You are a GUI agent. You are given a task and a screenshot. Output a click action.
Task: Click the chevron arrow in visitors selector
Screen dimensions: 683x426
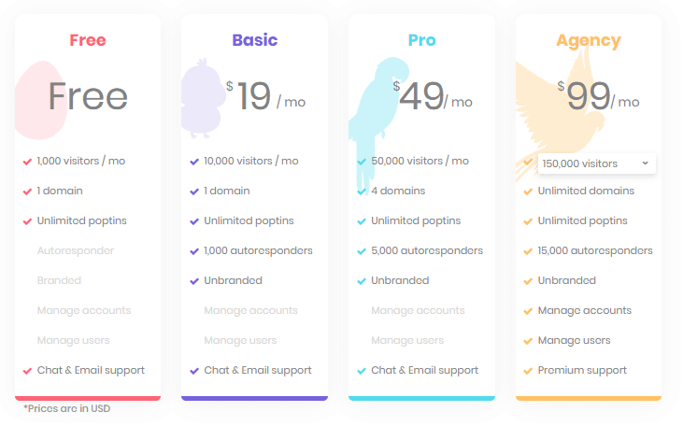click(x=645, y=163)
